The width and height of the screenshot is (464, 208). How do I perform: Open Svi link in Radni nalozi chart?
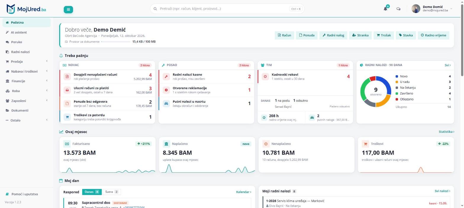448,65
